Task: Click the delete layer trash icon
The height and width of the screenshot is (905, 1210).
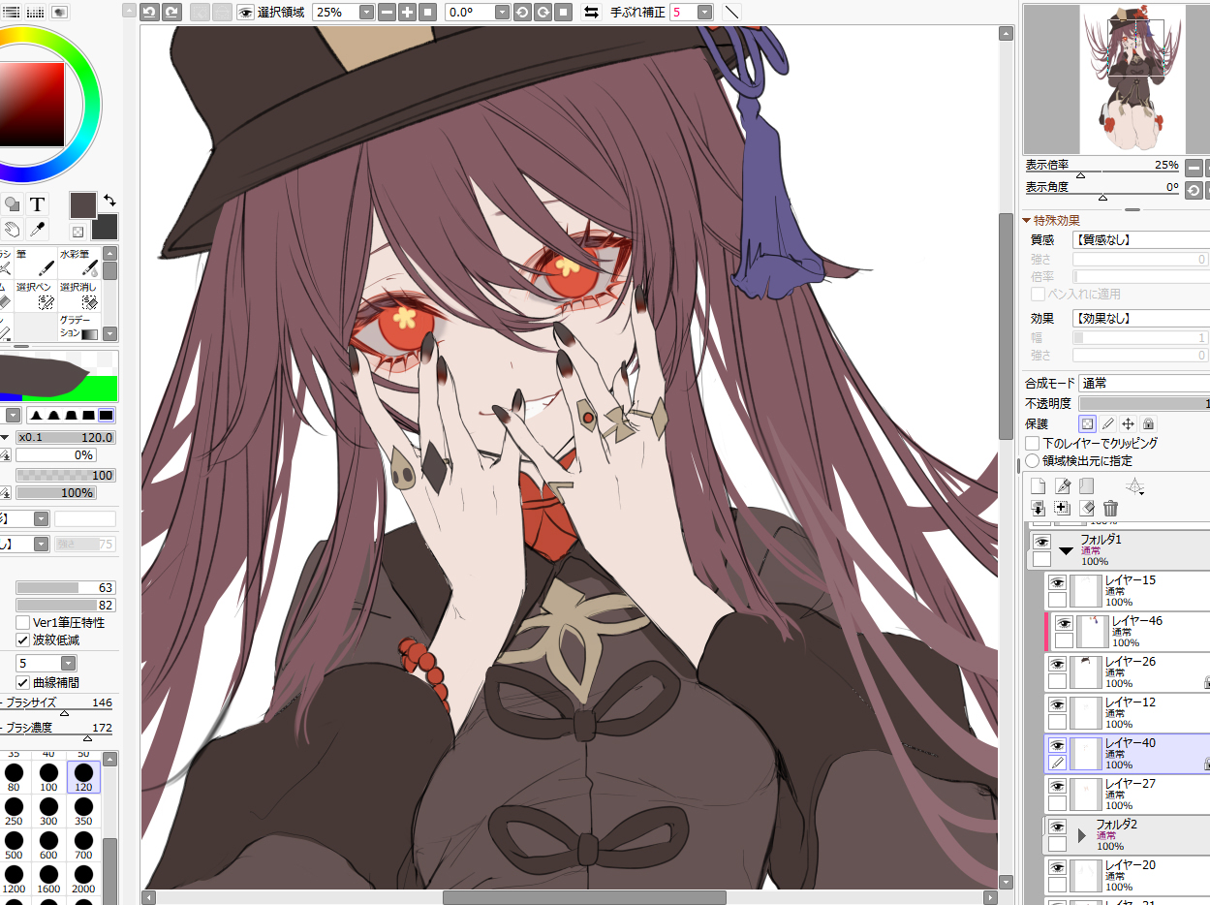Action: coord(1110,508)
